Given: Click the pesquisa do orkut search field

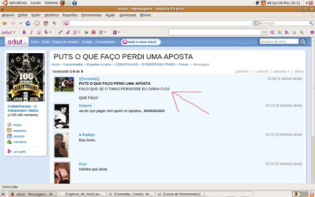Looking at the screenshot, I should [x=279, y=41].
